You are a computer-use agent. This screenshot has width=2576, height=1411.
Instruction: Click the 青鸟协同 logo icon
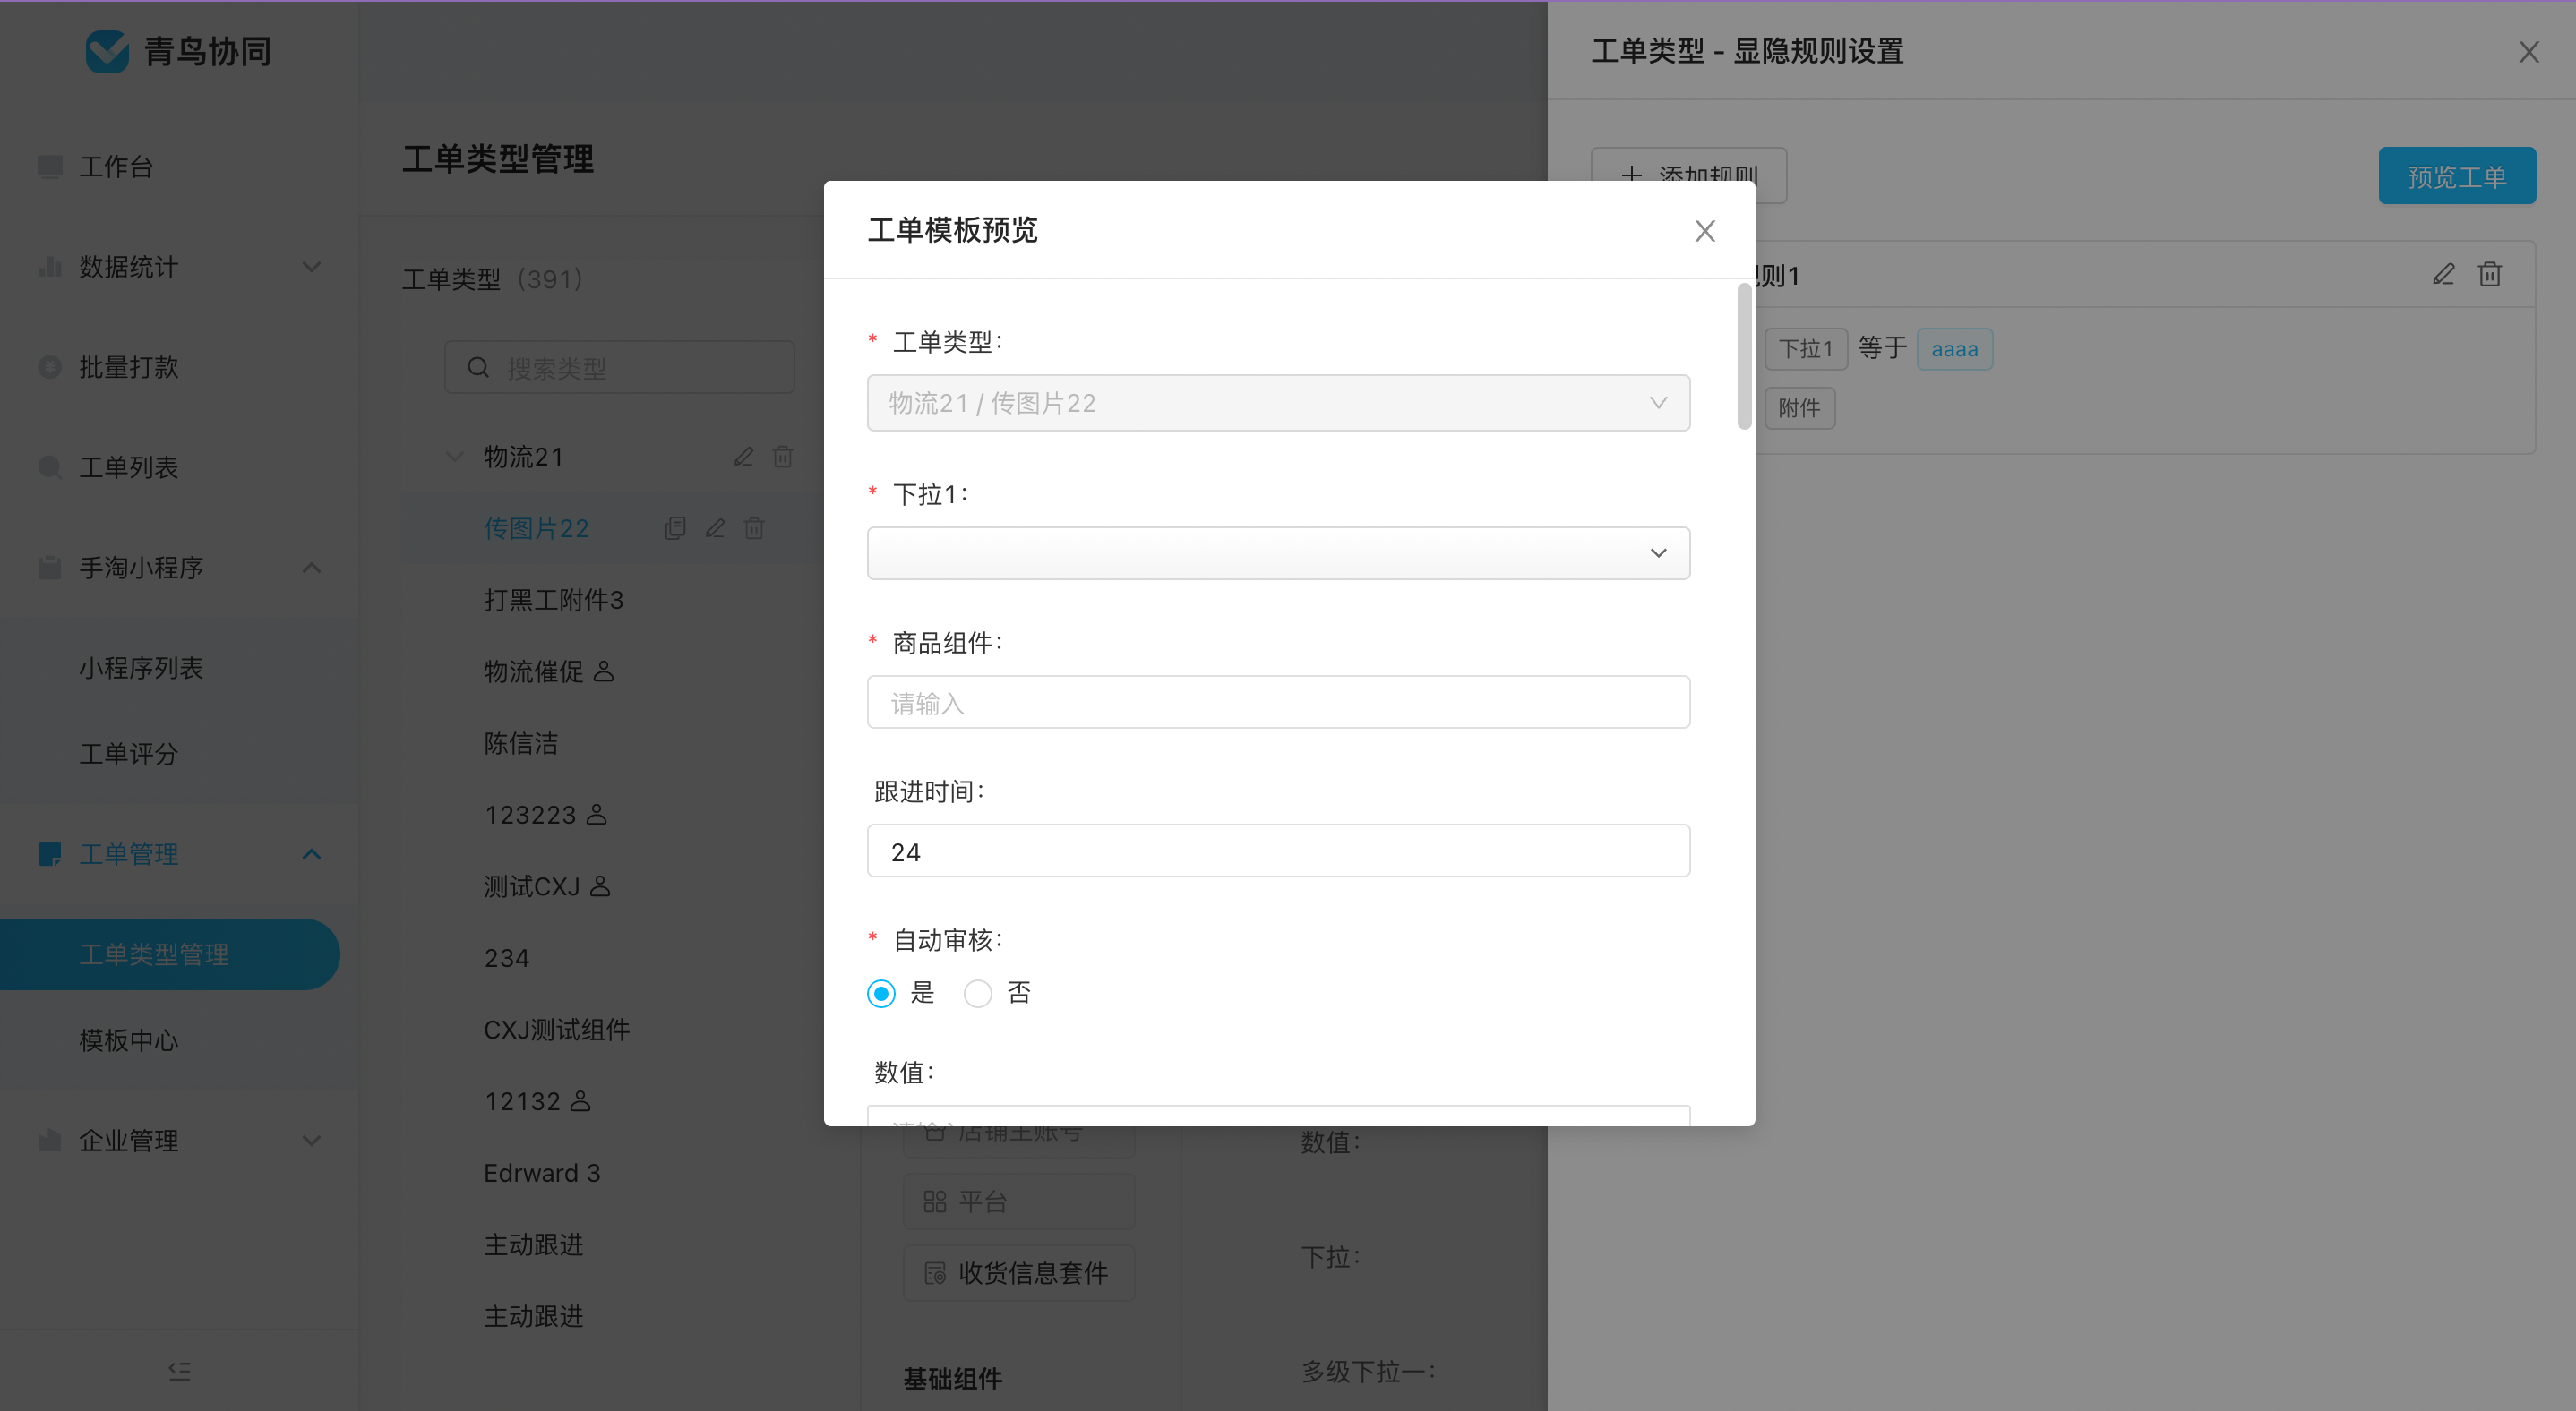(107, 51)
